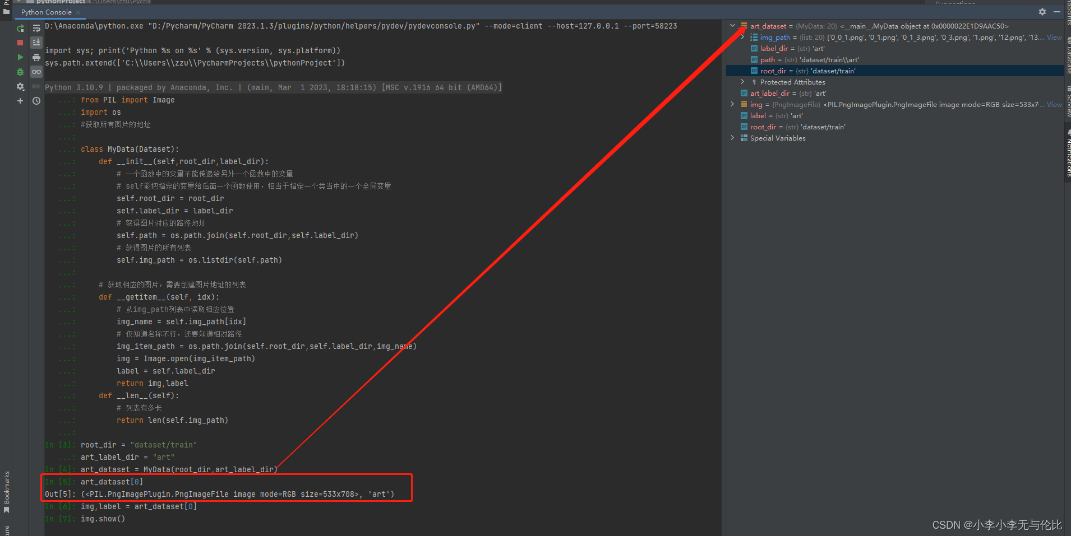The image size is (1071, 536).
Task: Open the variables panel settings gear
Action: click(1042, 11)
